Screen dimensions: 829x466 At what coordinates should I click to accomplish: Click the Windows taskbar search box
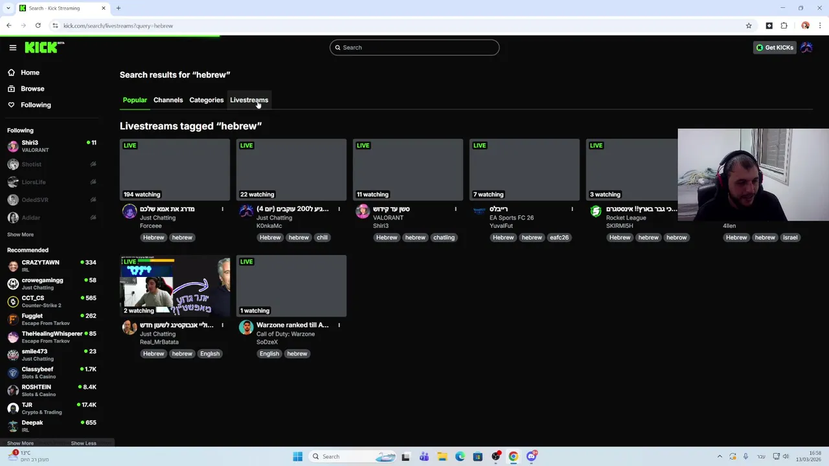click(353, 456)
